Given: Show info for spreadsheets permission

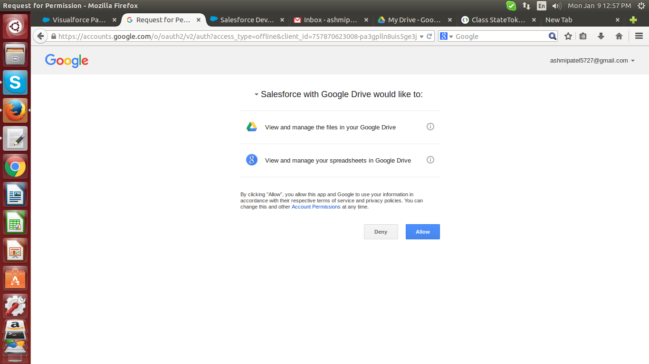Looking at the screenshot, I should point(430,160).
